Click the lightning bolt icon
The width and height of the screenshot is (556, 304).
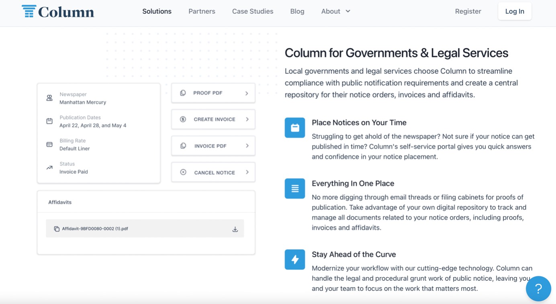pyautogui.click(x=295, y=259)
